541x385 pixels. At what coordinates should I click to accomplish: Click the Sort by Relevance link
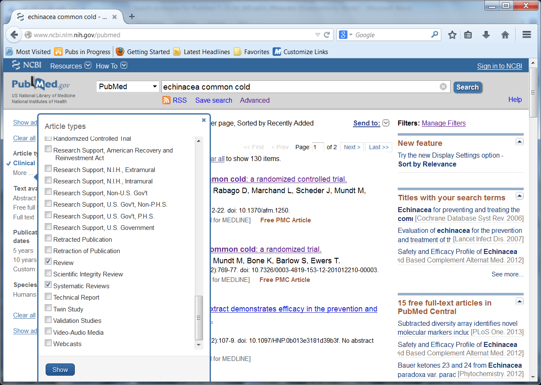[x=427, y=164]
